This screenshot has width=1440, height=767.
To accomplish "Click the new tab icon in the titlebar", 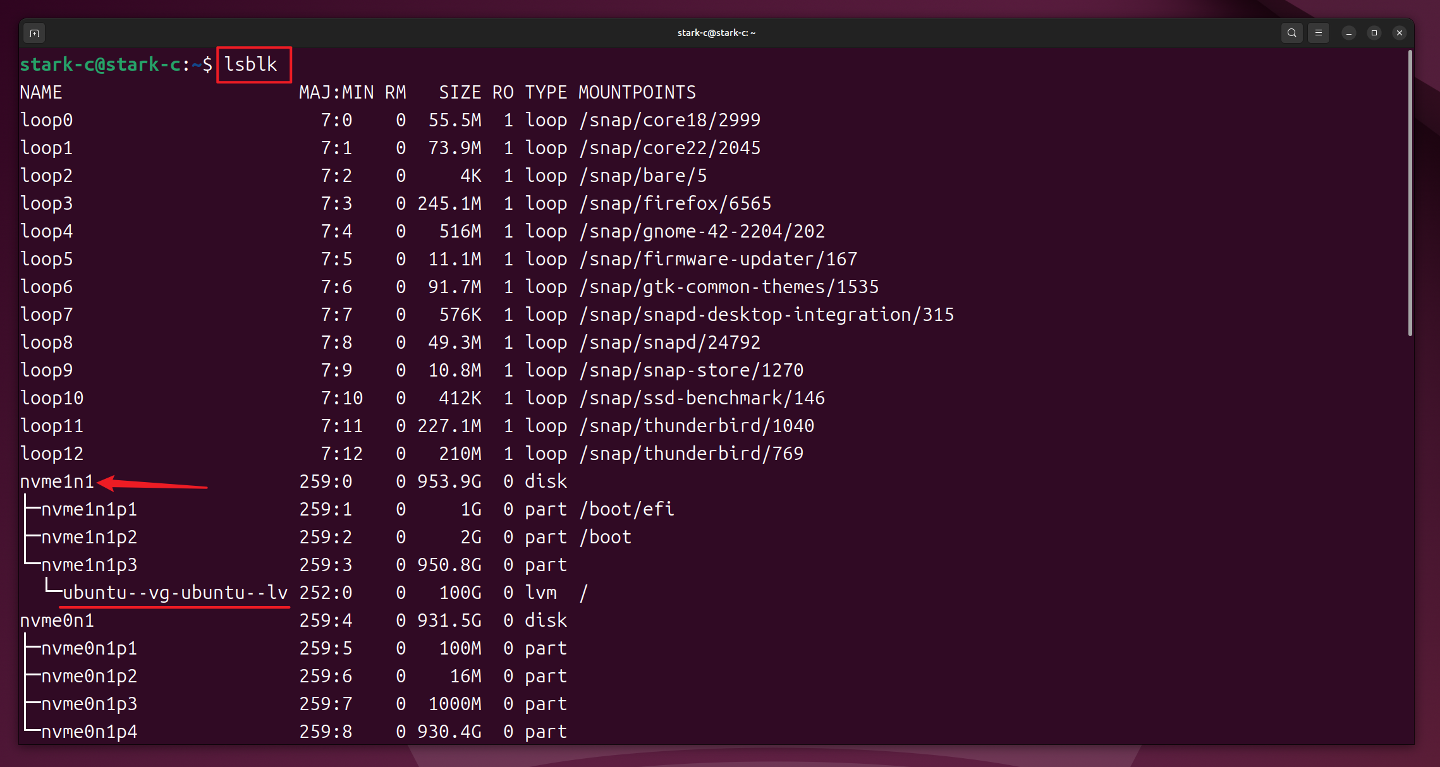I will (34, 33).
